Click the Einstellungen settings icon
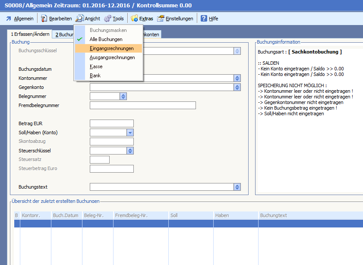Screen dimensions: 363x265 (x=161, y=19)
